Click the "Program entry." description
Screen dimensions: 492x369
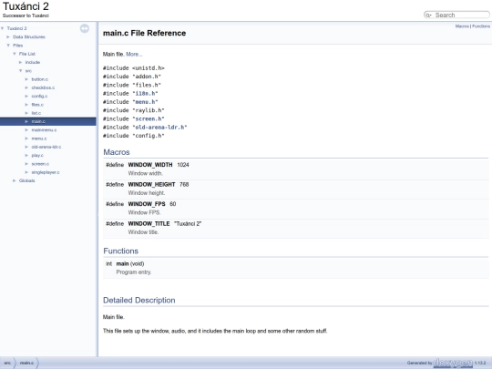[134, 272]
